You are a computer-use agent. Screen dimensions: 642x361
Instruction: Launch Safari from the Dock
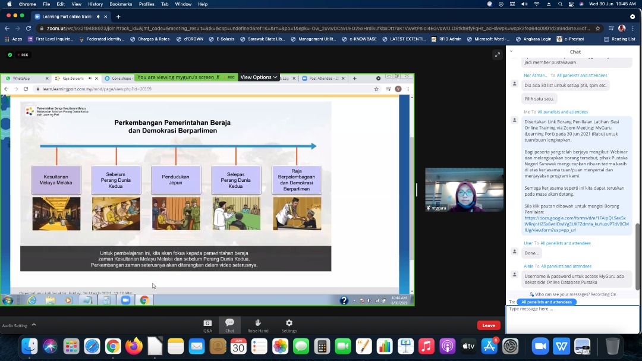click(92, 346)
